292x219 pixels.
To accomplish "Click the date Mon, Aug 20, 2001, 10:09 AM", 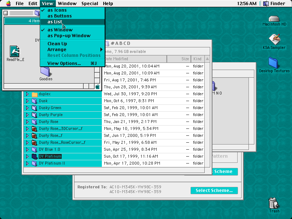I will coord(132,73).
